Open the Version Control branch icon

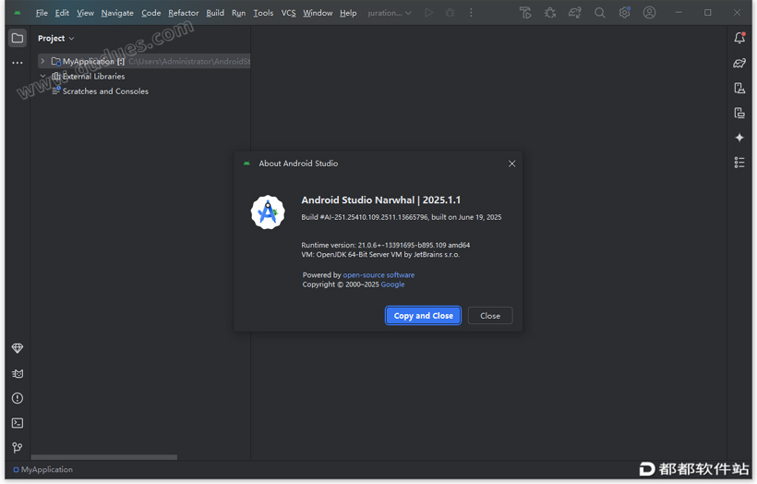[18, 448]
